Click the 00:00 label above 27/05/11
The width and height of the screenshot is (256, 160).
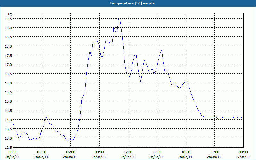243,152
